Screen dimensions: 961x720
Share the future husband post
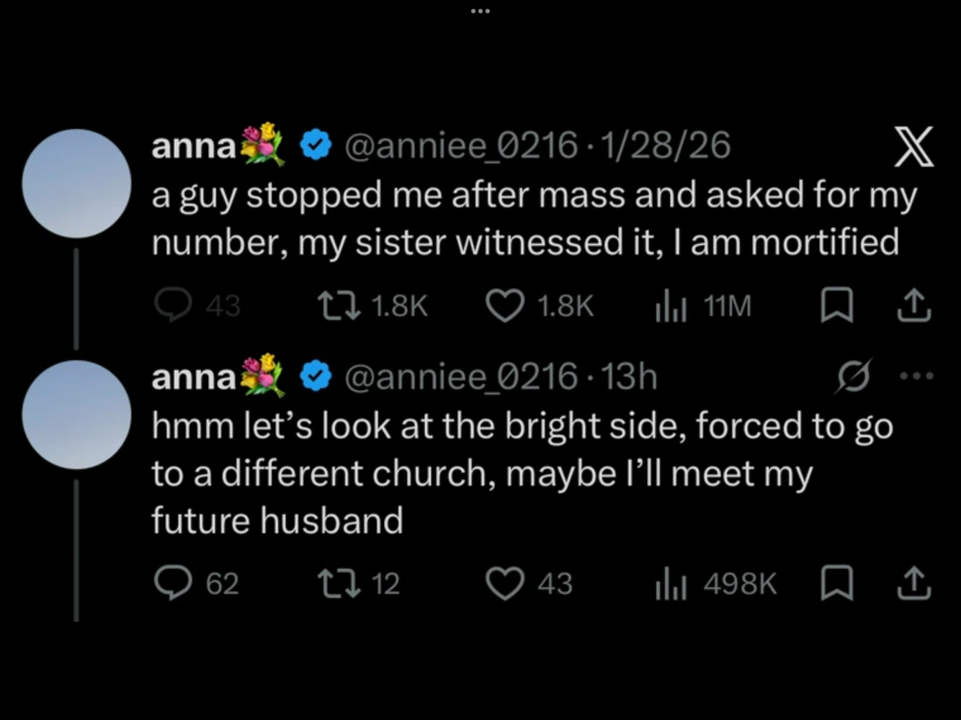[x=915, y=582]
